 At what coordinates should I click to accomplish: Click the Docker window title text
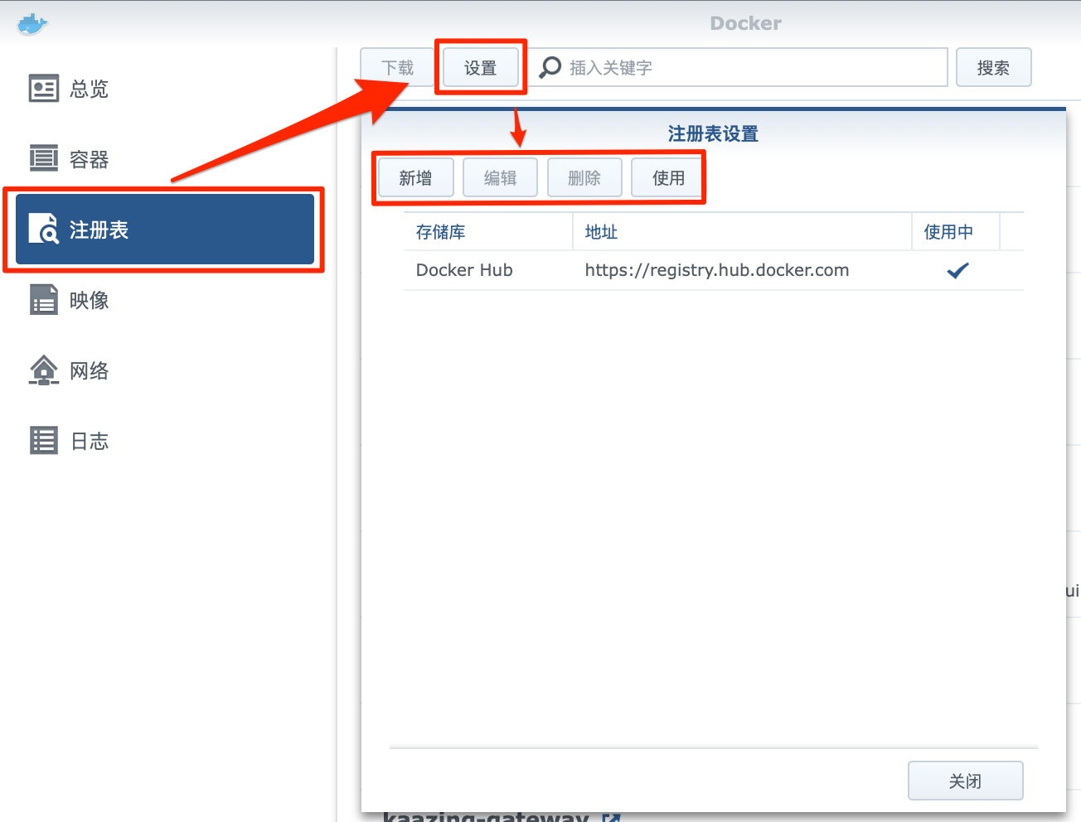745,23
